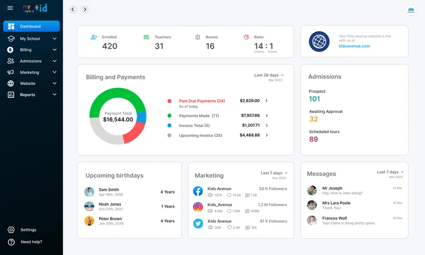Go forward with the right arrow button
The height and width of the screenshot is (255, 425).
85,9
